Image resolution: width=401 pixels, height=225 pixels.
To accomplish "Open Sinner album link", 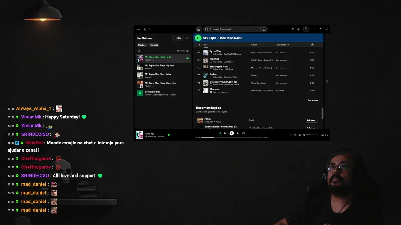I will click(x=254, y=75).
